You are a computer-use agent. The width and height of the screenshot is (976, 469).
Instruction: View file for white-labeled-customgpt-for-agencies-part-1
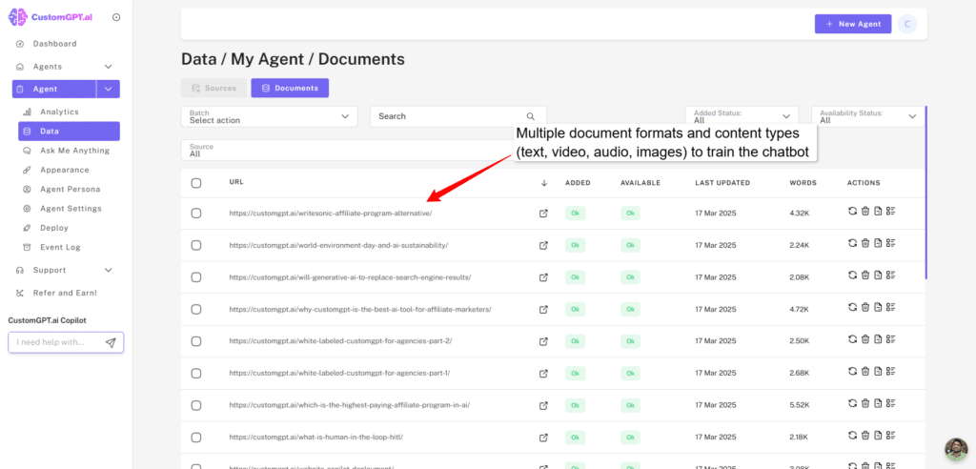pyautogui.click(x=878, y=371)
